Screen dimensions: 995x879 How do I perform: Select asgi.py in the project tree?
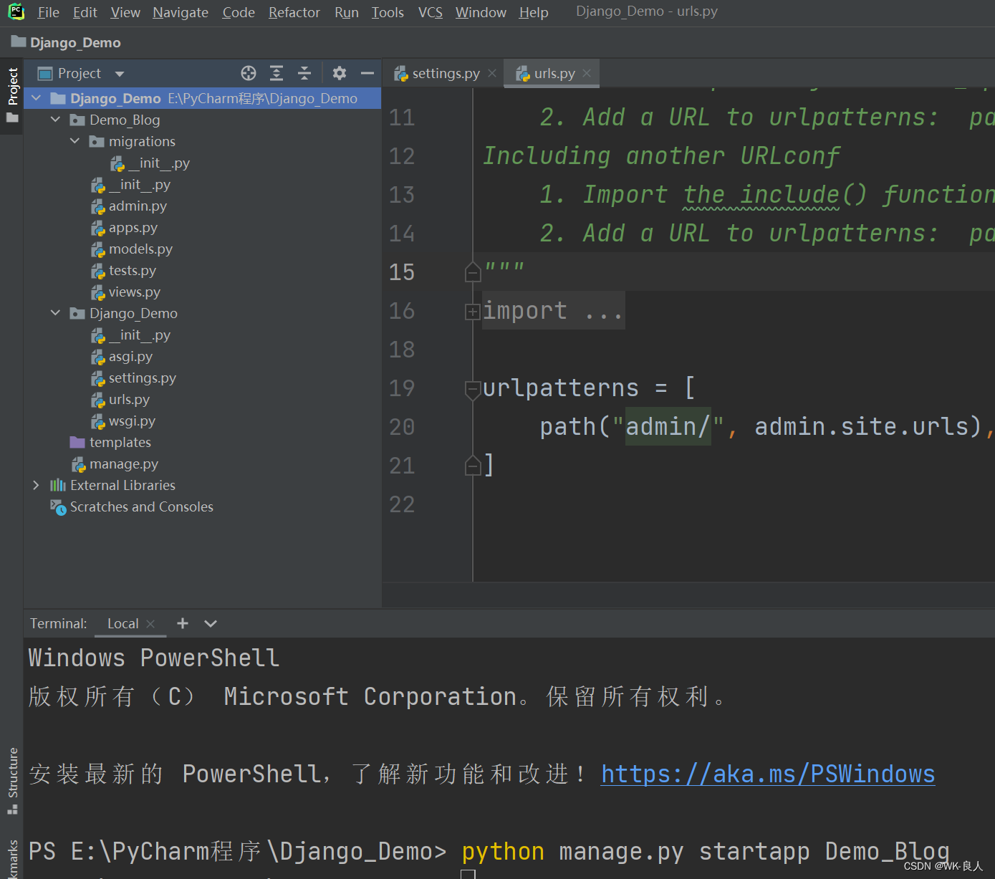pyautogui.click(x=130, y=356)
